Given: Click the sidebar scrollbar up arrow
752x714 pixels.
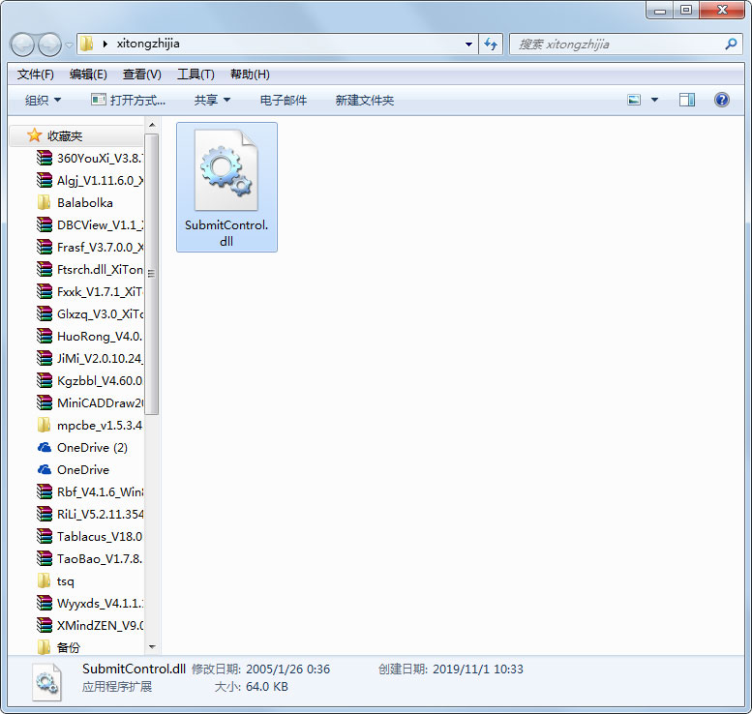Looking at the screenshot, I should tap(152, 125).
